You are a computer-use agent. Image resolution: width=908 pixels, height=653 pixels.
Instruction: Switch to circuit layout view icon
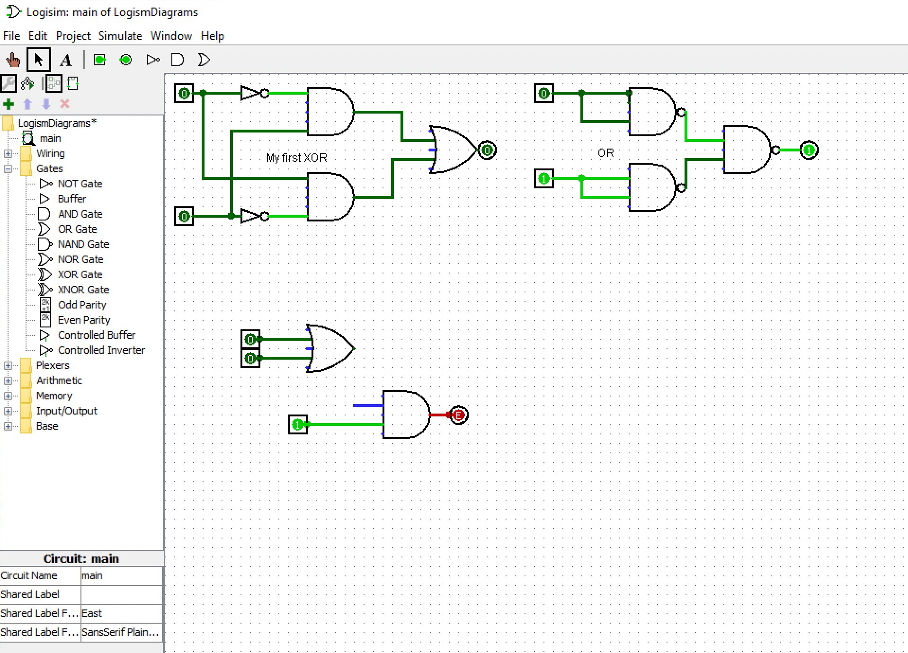53,84
